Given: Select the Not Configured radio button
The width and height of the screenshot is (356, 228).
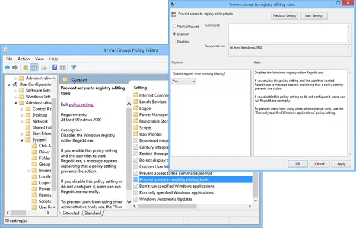Looking at the screenshot, I should click(174, 26).
